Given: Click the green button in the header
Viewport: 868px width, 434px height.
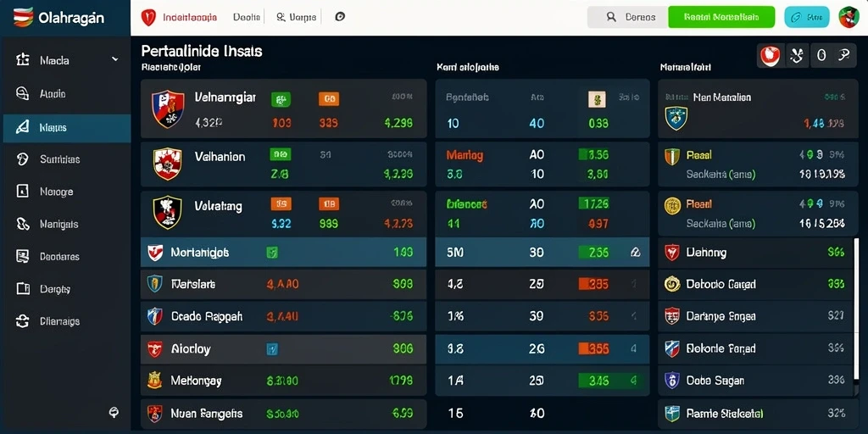Looking at the screenshot, I should coord(721,17).
